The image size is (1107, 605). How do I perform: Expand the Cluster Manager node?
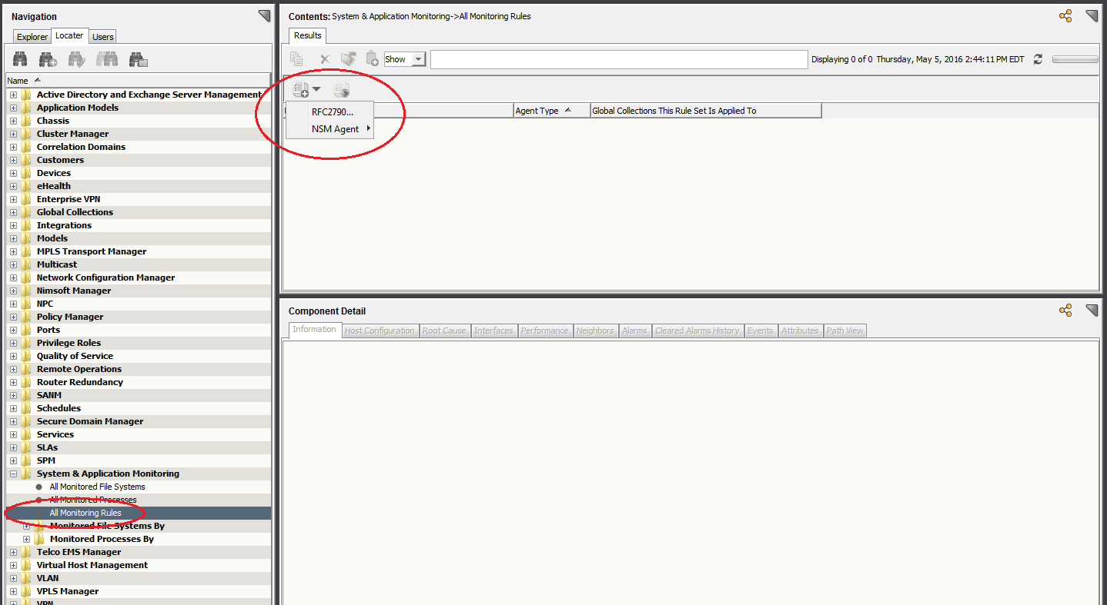pos(13,134)
